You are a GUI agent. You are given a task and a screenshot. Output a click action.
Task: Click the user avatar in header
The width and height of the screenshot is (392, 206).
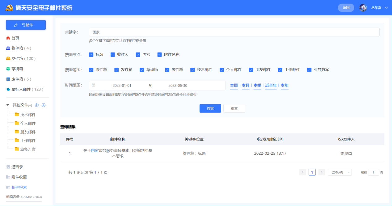pyautogui.click(x=363, y=8)
